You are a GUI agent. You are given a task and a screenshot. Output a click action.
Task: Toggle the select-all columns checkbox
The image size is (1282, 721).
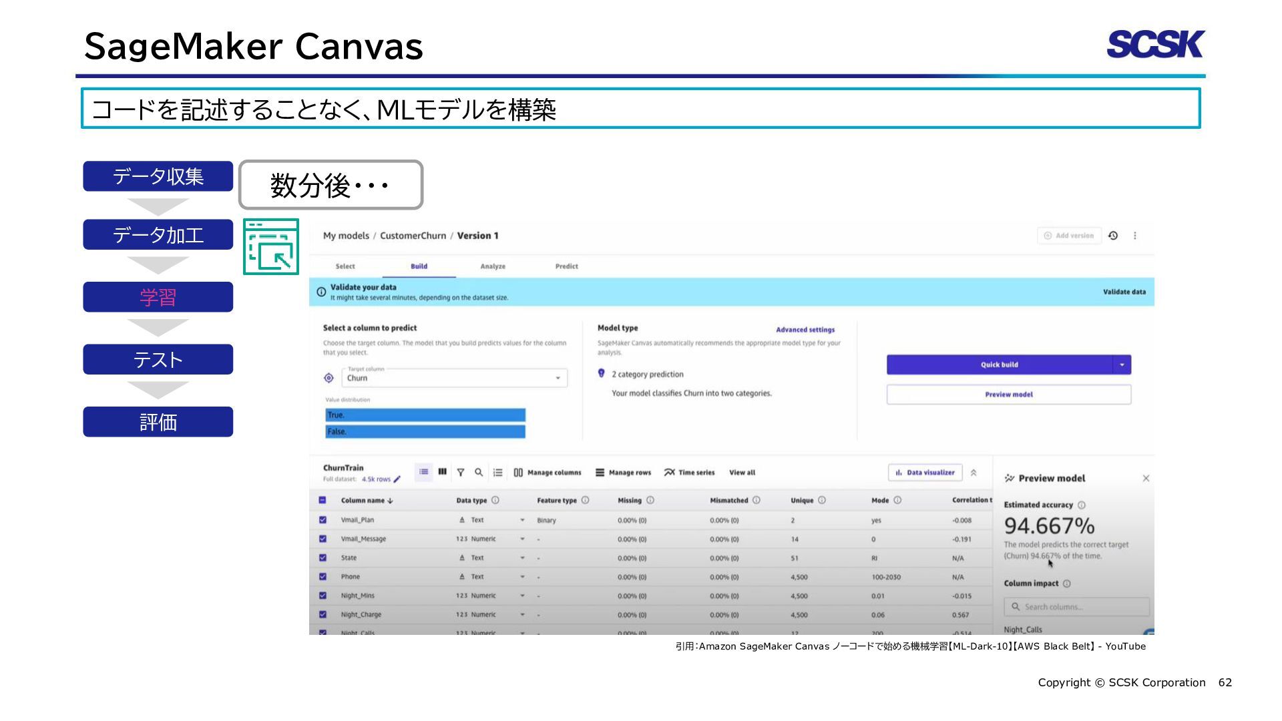[x=323, y=500]
